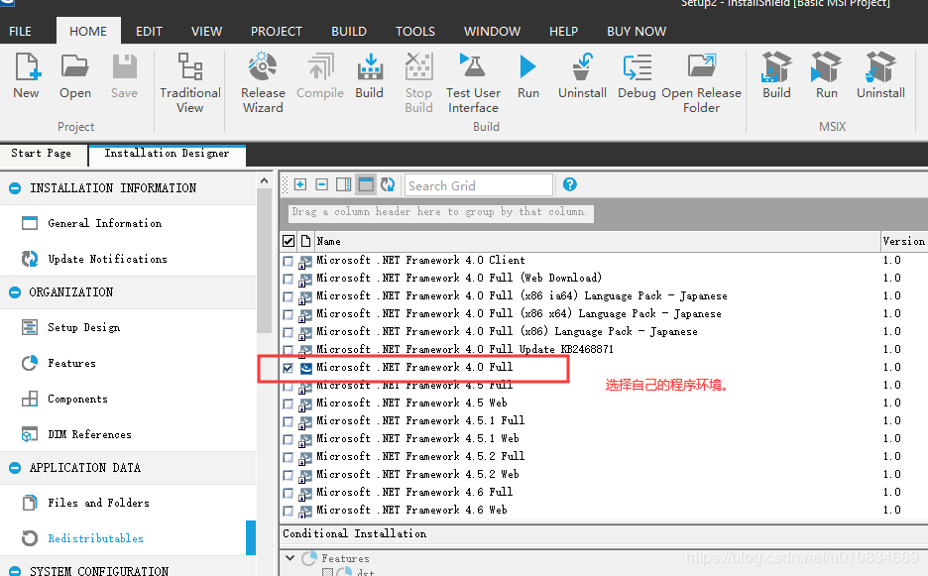Viewport: 928px width, 576px height.
Task: Click Build in the Build group
Action: point(369,75)
